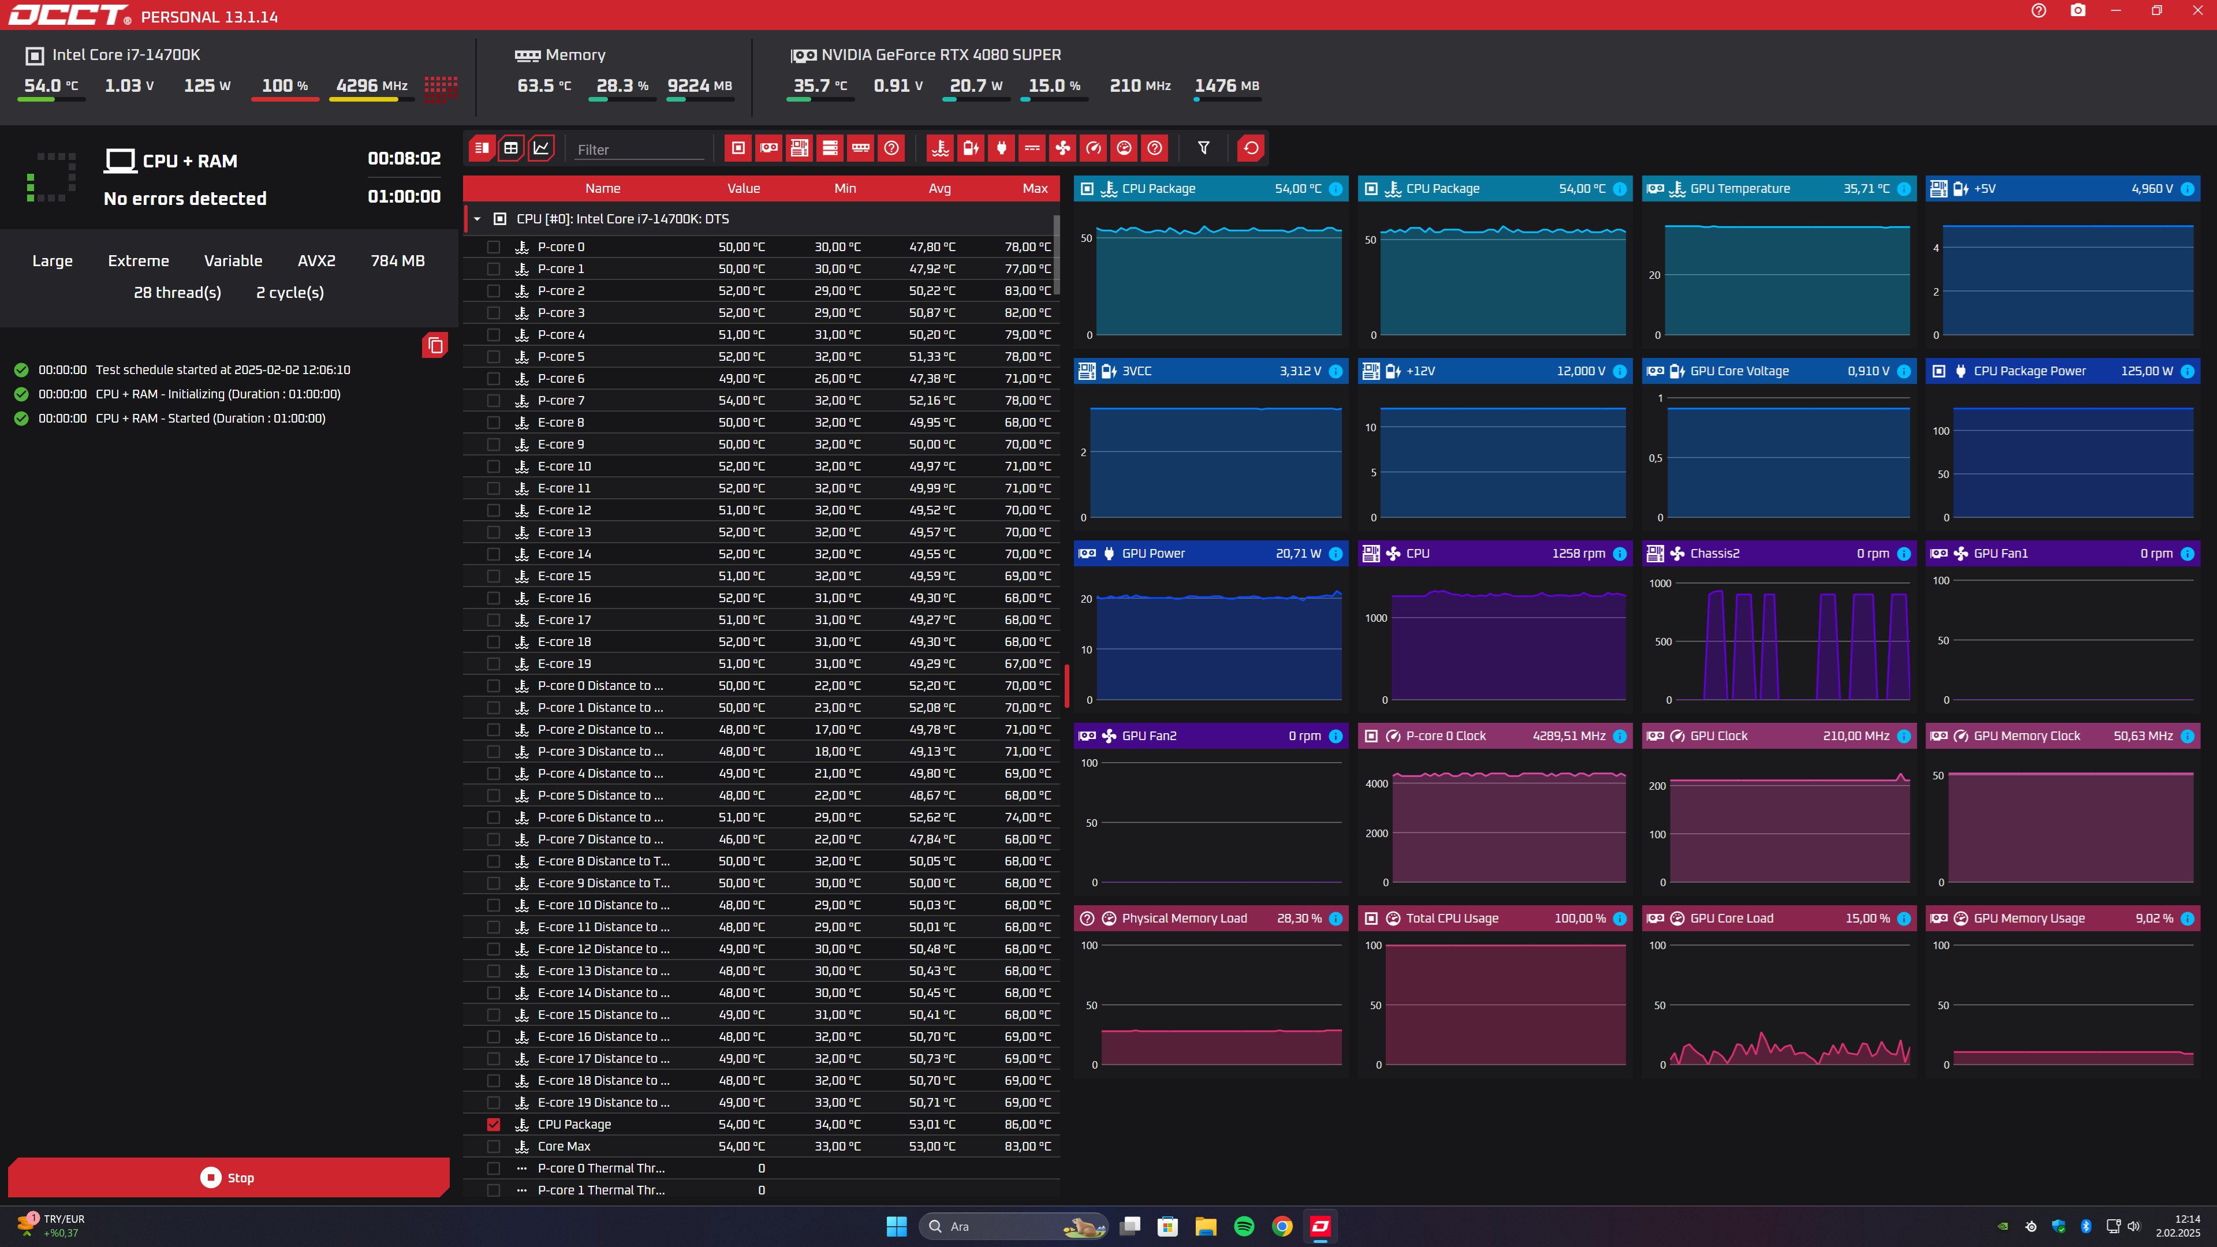Open the funnel filter options
2217x1247 pixels.
click(1204, 148)
